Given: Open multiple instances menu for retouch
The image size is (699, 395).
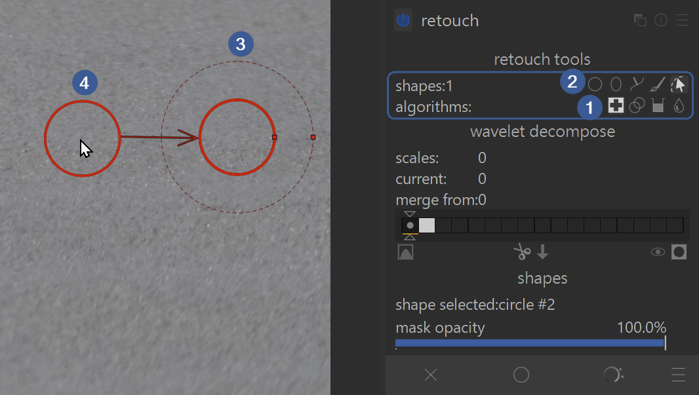Looking at the screenshot, I should pyautogui.click(x=640, y=20).
